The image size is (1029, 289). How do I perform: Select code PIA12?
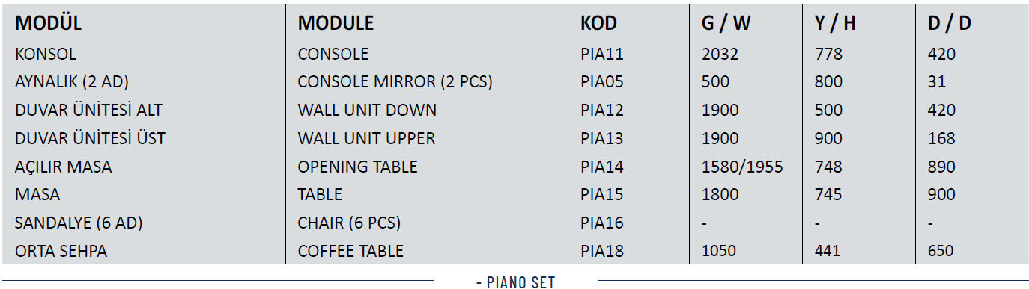click(602, 110)
